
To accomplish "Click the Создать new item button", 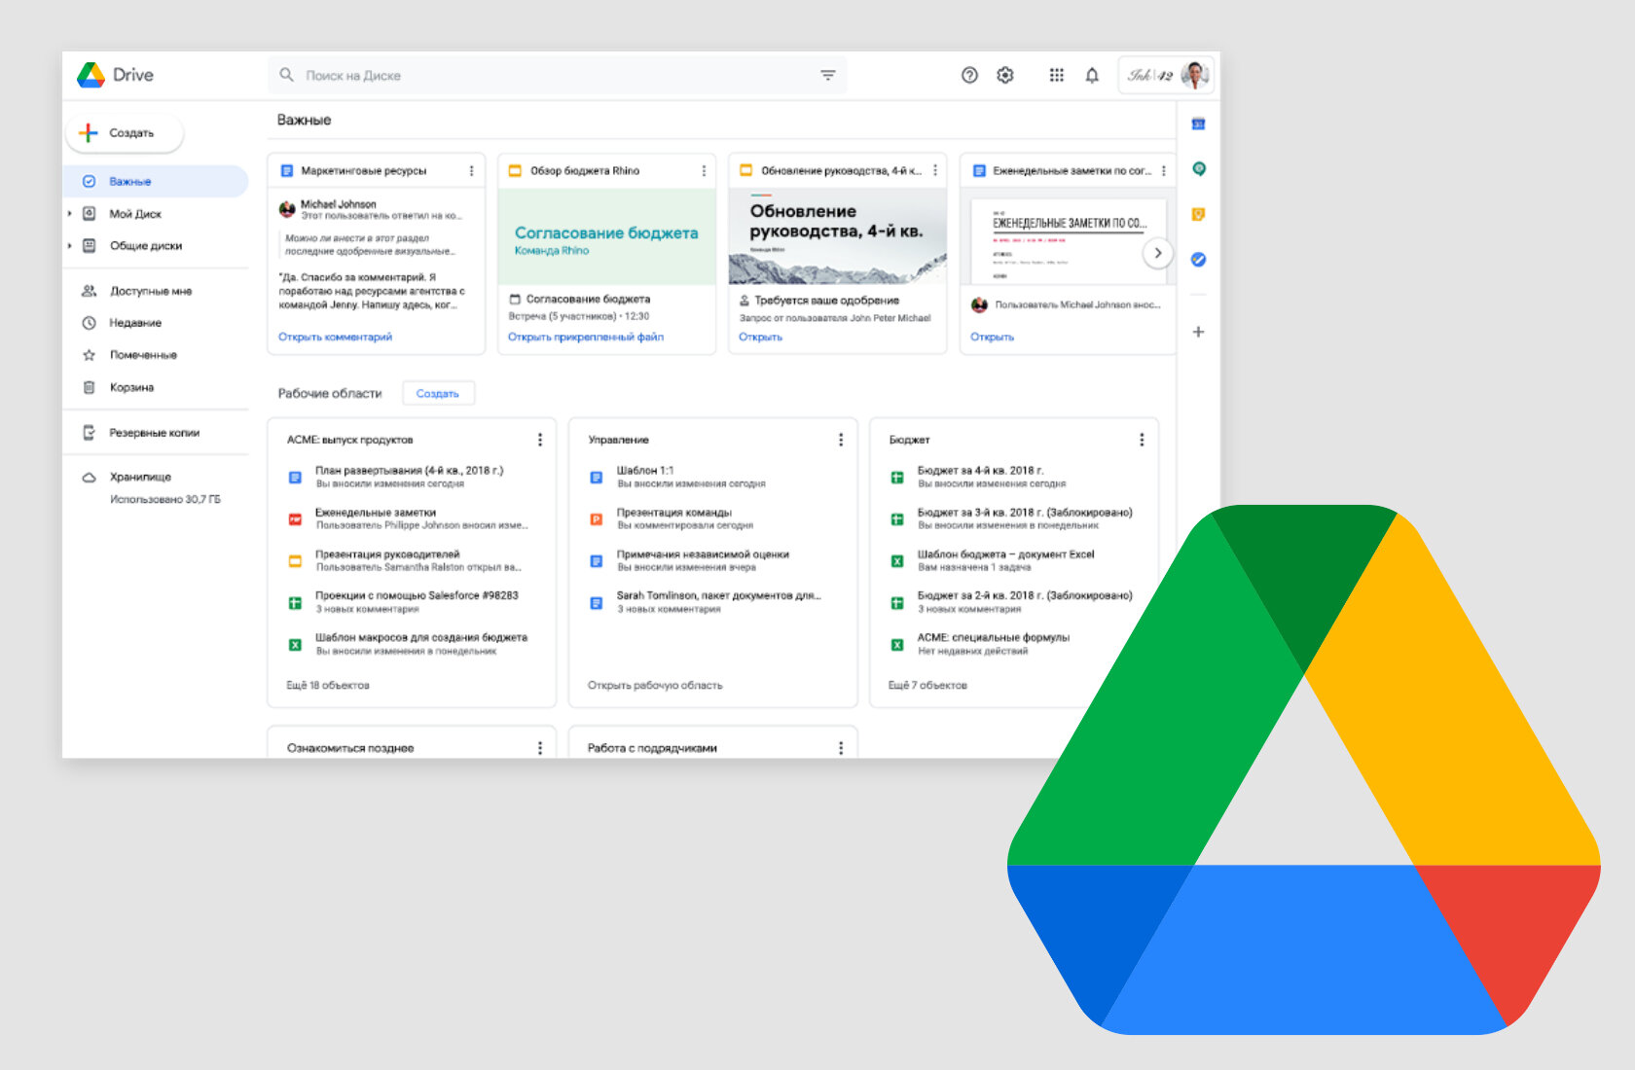I will click(124, 133).
